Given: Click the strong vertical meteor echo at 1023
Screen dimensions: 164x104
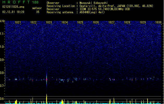Looking at the screenshot, I should click(47, 80).
